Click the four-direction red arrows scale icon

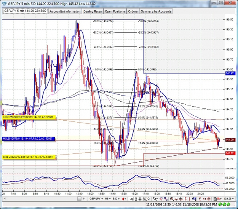click(x=209, y=199)
